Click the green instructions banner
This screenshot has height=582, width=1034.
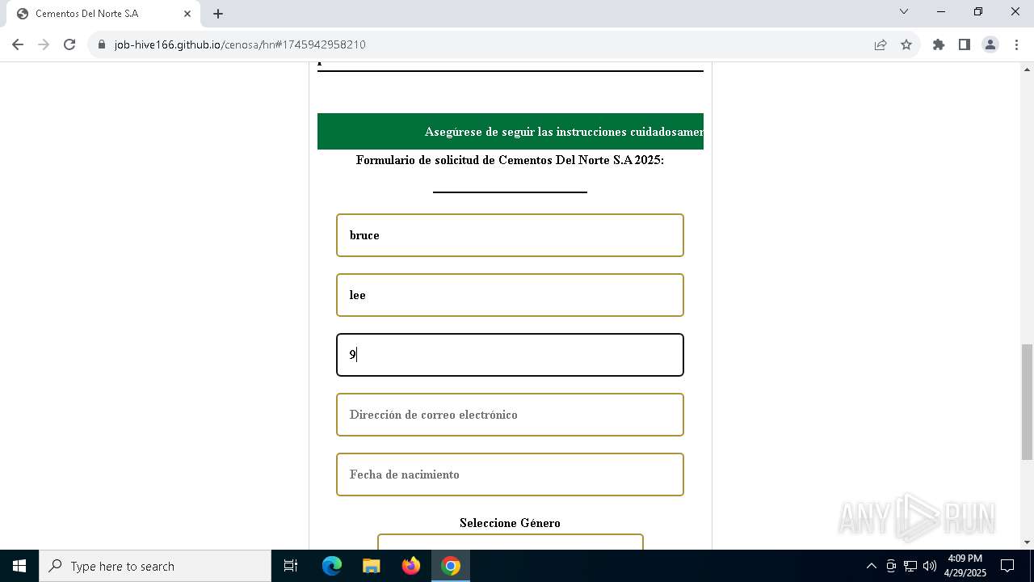(510, 131)
